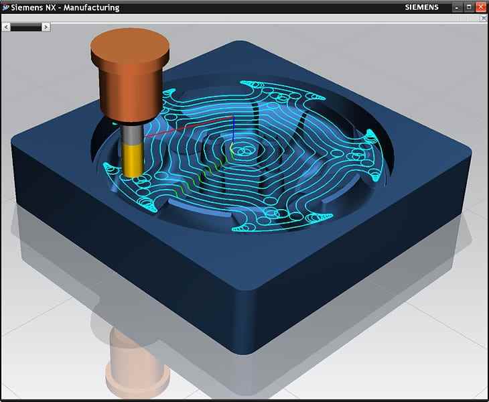The image size is (489, 402).
Task: Click the SIEMENS logo in the title bar
Action: 422,7
